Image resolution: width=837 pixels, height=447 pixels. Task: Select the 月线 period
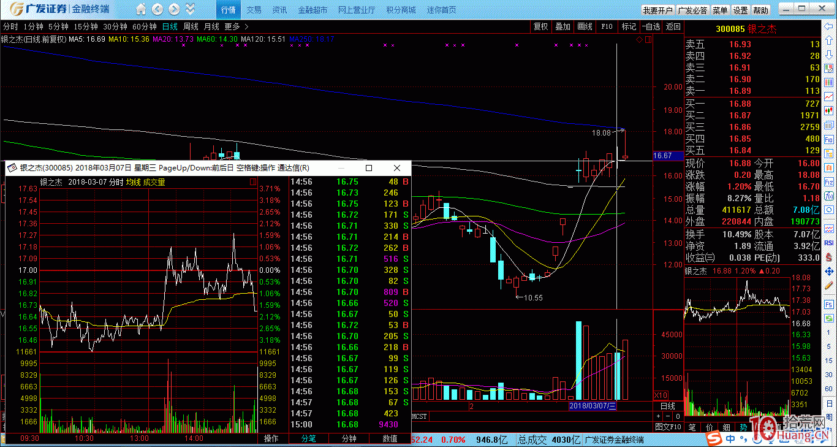pos(211,27)
